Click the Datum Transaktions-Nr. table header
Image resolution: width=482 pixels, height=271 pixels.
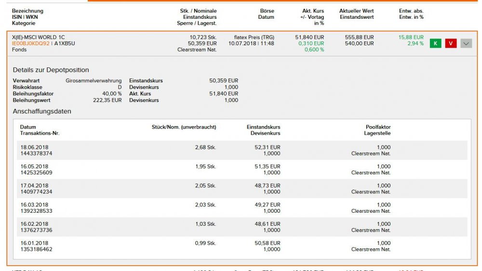(x=40, y=130)
